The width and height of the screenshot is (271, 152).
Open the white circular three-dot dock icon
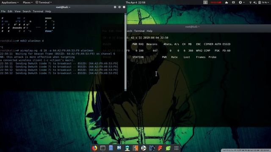[144, 148]
